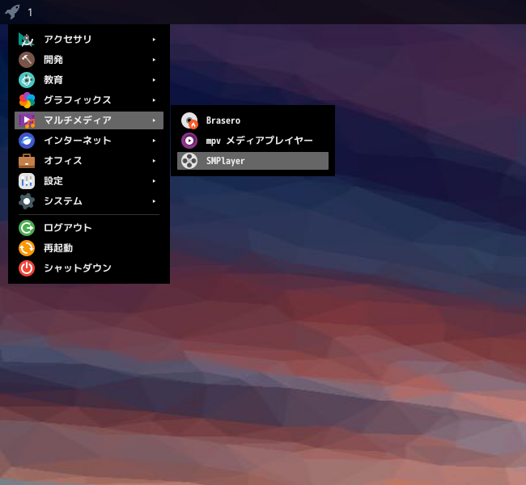This screenshot has width=526, height=485.
Task: Click the Development hammer icon
Action: (27, 60)
